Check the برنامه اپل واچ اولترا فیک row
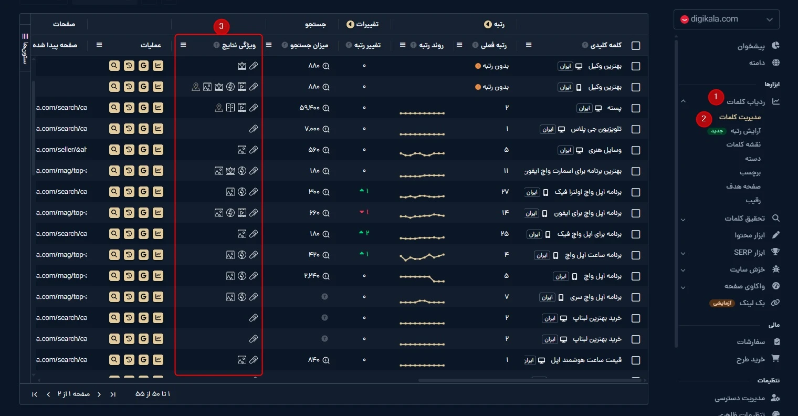Image resolution: width=798 pixels, height=416 pixels. pos(636,192)
